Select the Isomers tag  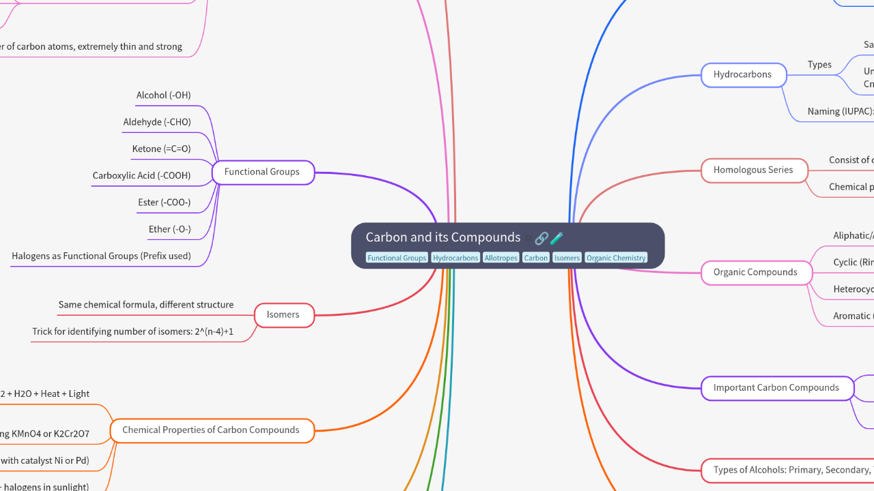pyautogui.click(x=567, y=258)
